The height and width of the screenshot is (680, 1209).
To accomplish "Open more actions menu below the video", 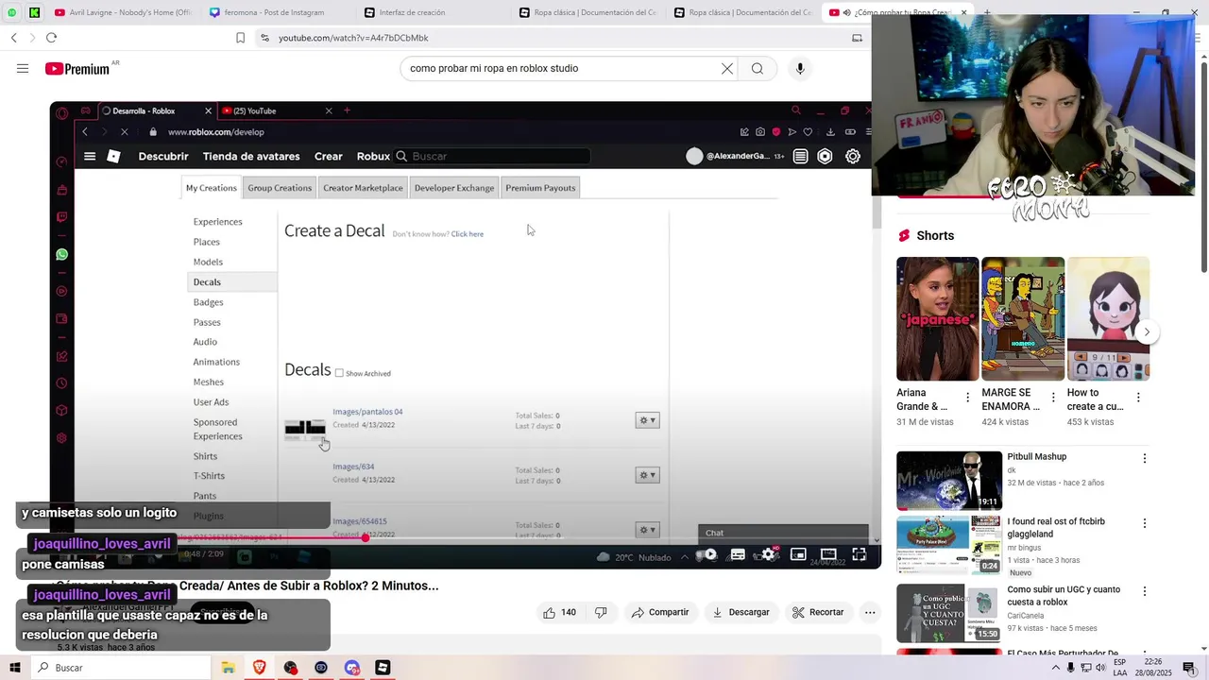I will pyautogui.click(x=870, y=612).
